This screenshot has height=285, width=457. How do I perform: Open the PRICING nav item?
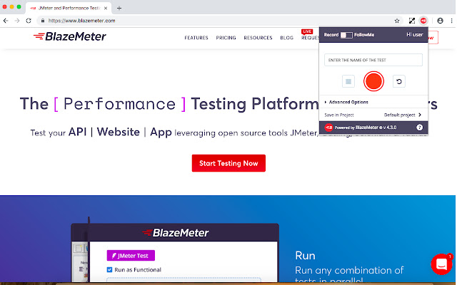(x=226, y=38)
